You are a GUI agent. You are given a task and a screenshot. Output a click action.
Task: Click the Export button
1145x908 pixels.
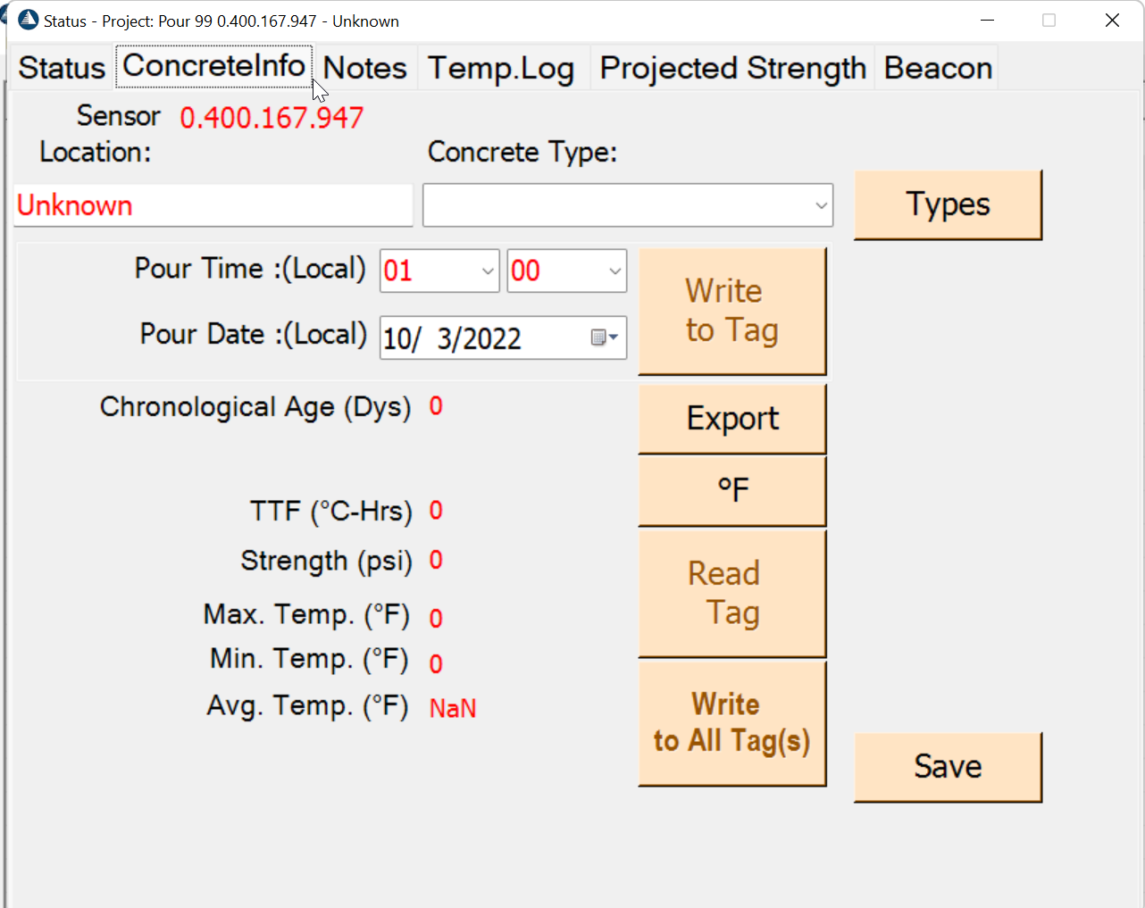[x=732, y=419]
